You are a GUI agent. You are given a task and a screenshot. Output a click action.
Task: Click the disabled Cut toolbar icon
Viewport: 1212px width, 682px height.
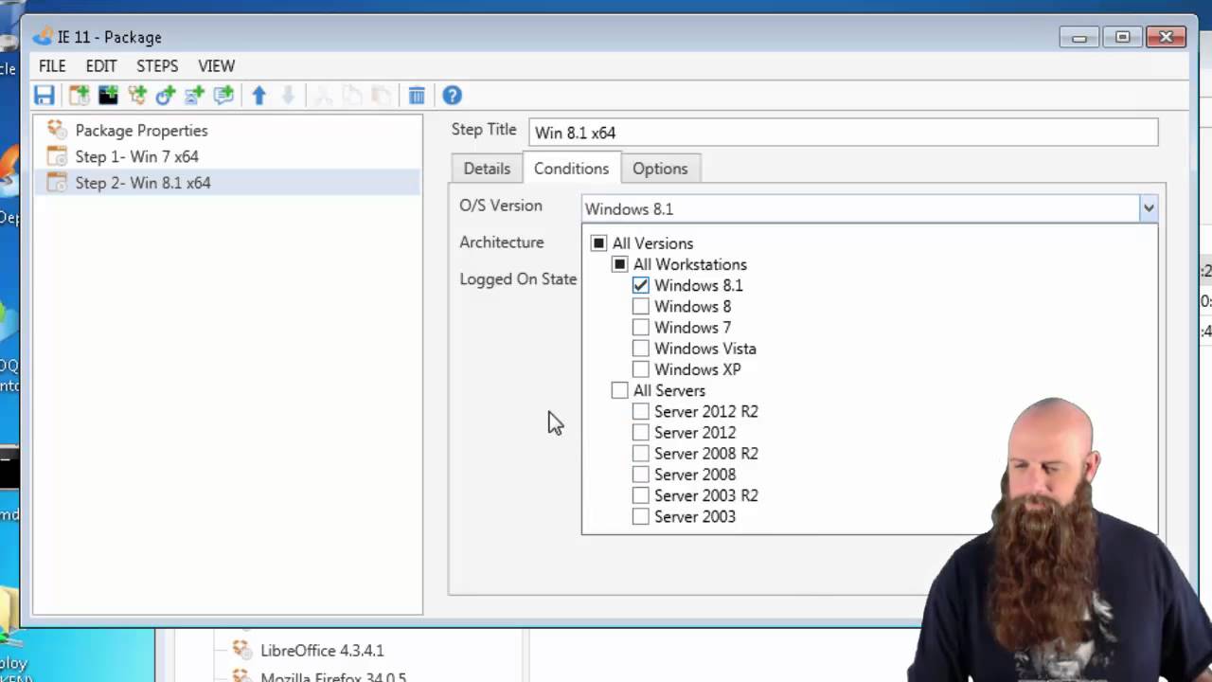point(323,95)
